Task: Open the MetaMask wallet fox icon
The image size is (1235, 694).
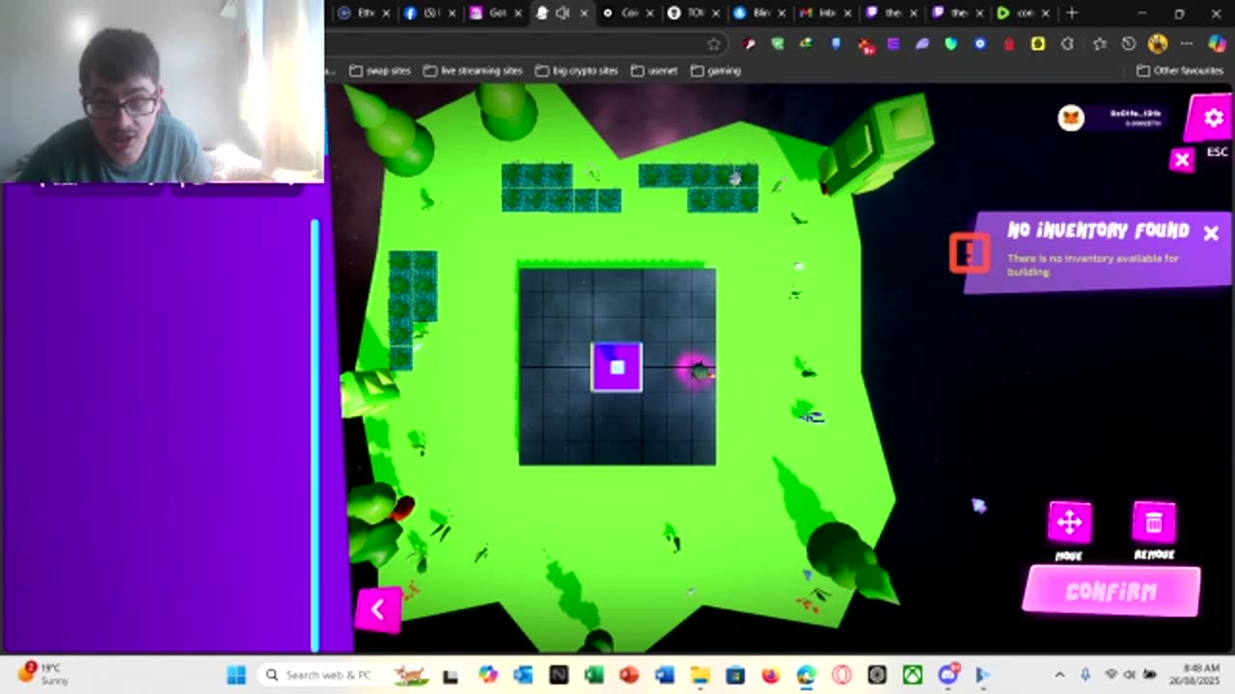Action: pos(1071,118)
